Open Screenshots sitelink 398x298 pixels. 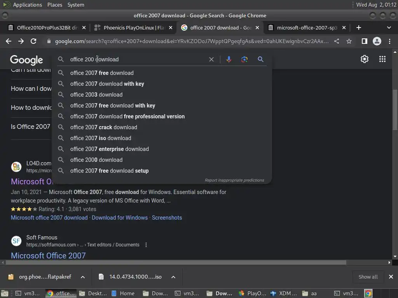pos(167,218)
